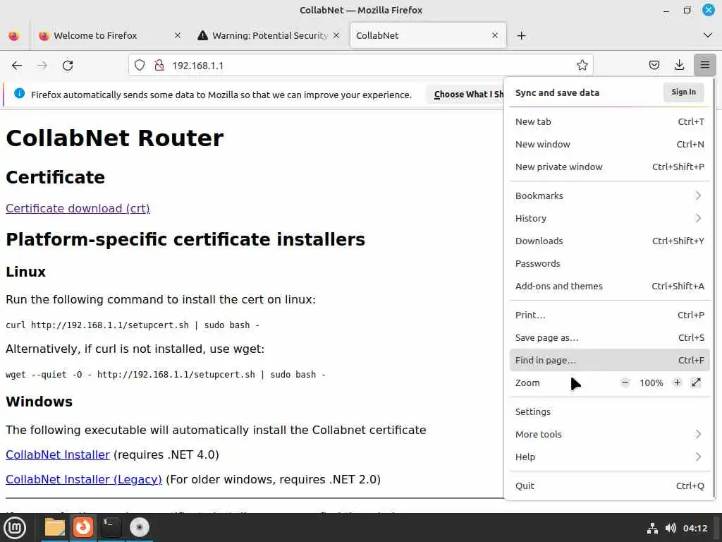This screenshot has height=542, width=722.
Task: Open the volume tray icon
Action: 671,528
